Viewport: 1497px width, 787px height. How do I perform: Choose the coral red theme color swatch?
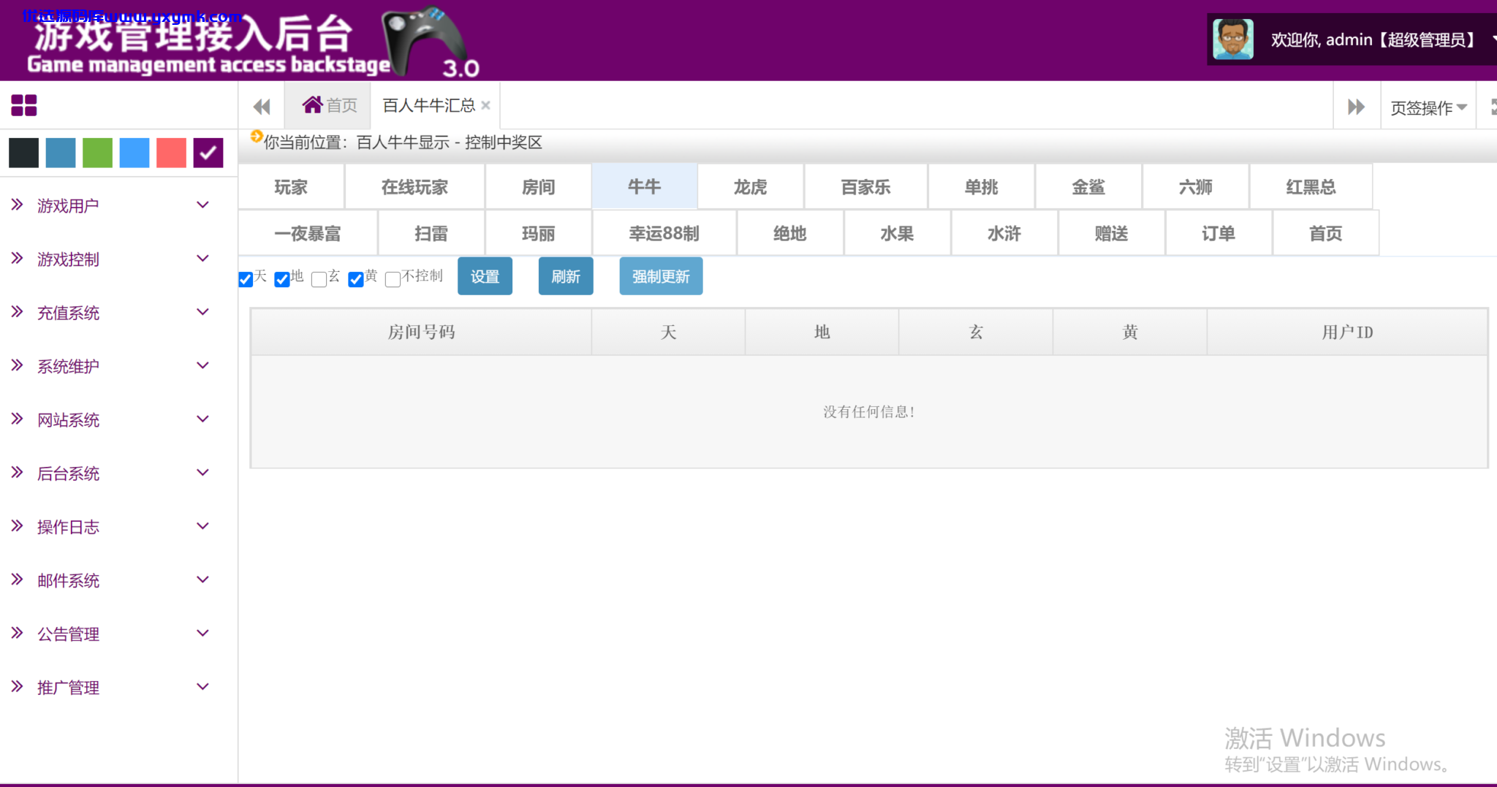point(171,153)
